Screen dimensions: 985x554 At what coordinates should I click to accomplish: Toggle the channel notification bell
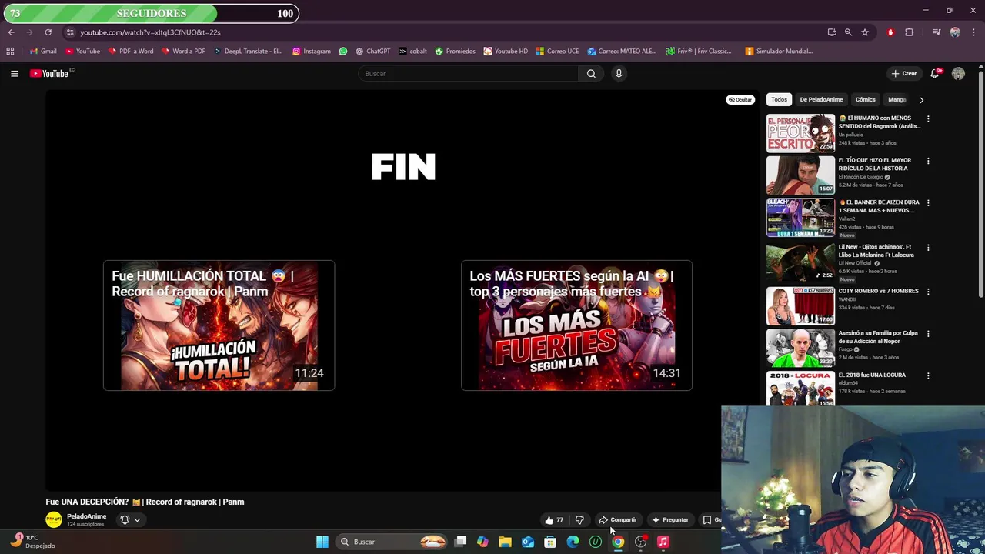[125, 519]
